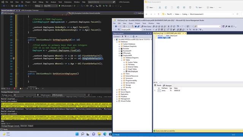Click the red error count indicator below the editor

15,89
